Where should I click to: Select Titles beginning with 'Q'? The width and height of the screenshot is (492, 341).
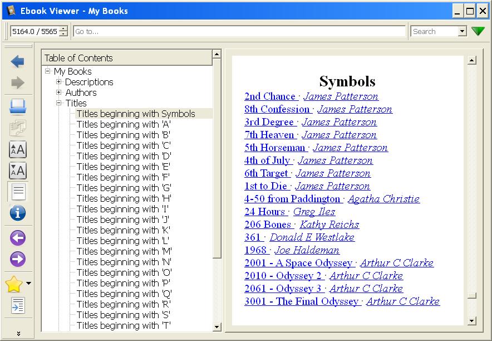click(x=124, y=294)
